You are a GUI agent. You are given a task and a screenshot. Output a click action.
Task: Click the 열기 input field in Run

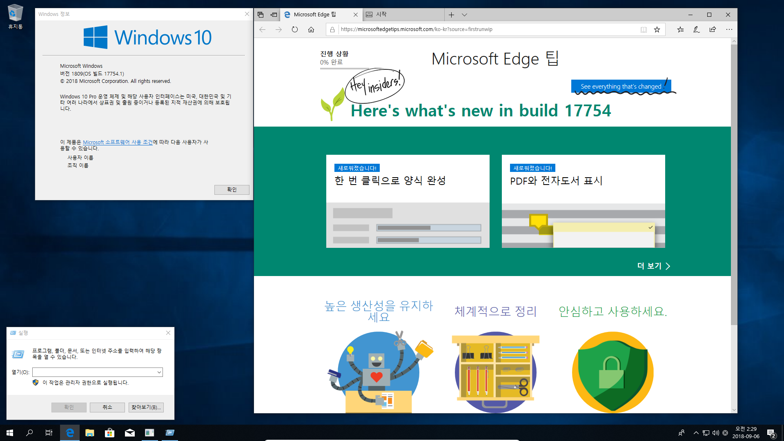click(94, 372)
